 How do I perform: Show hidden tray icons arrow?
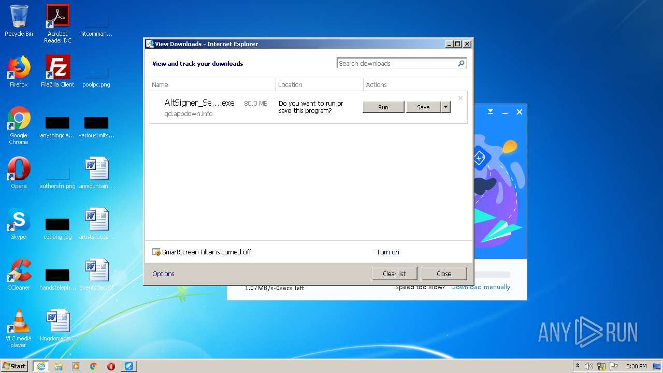coord(578,366)
